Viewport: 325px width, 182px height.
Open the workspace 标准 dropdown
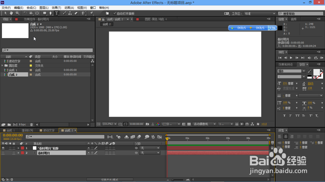(260, 13)
